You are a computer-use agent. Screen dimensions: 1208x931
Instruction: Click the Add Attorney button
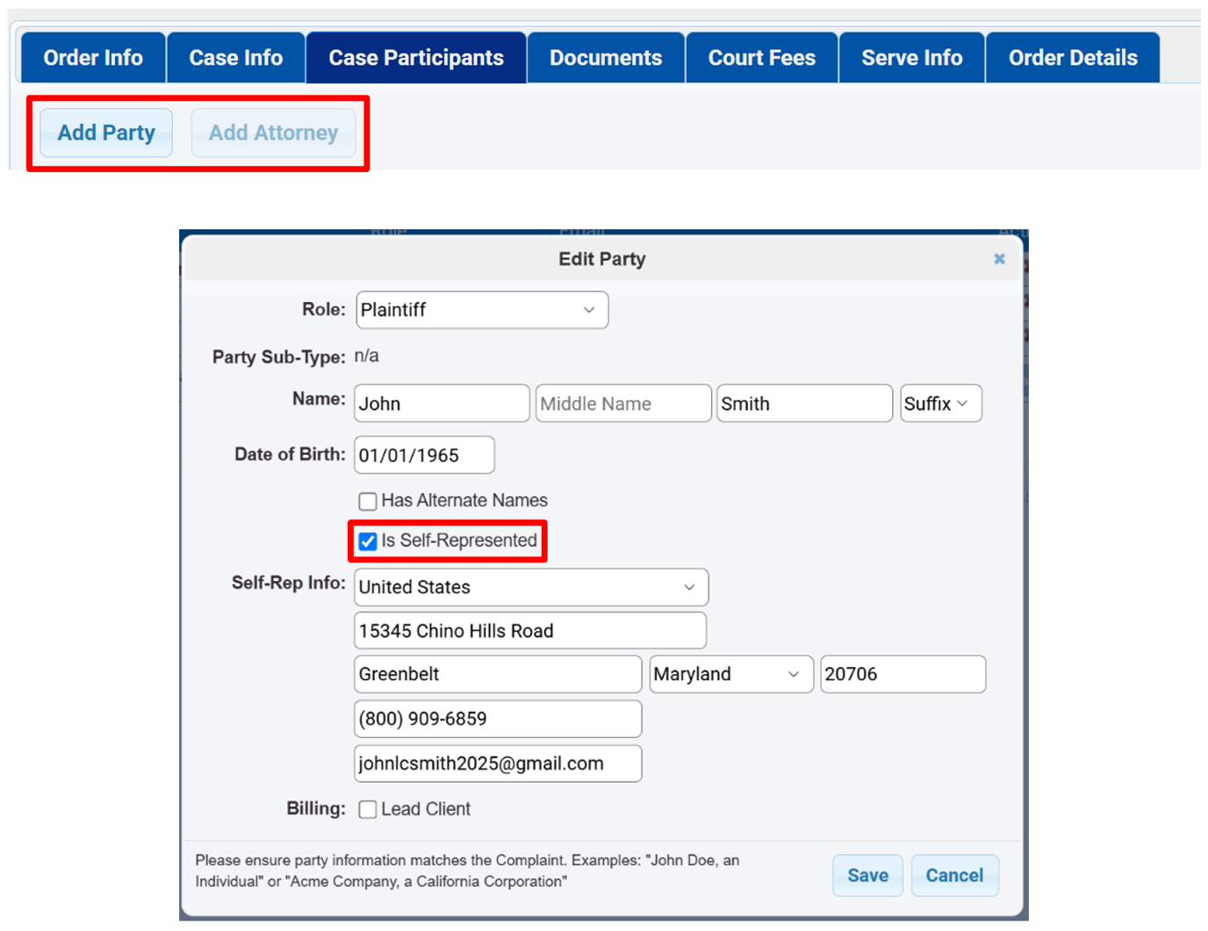pos(273,132)
